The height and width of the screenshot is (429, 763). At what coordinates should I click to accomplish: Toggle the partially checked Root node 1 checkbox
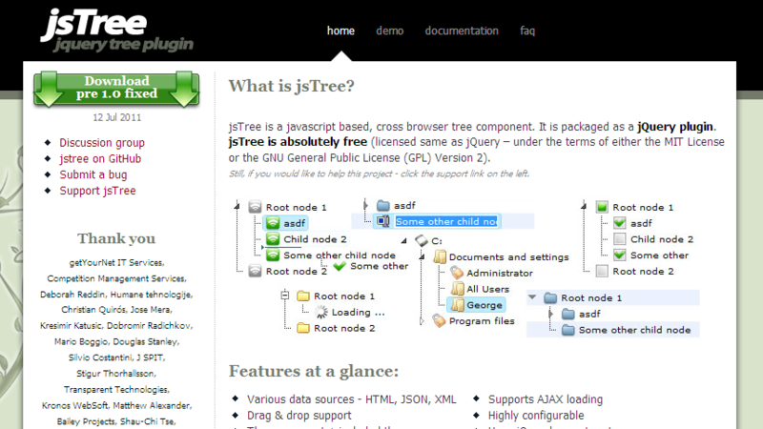point(602,207)
